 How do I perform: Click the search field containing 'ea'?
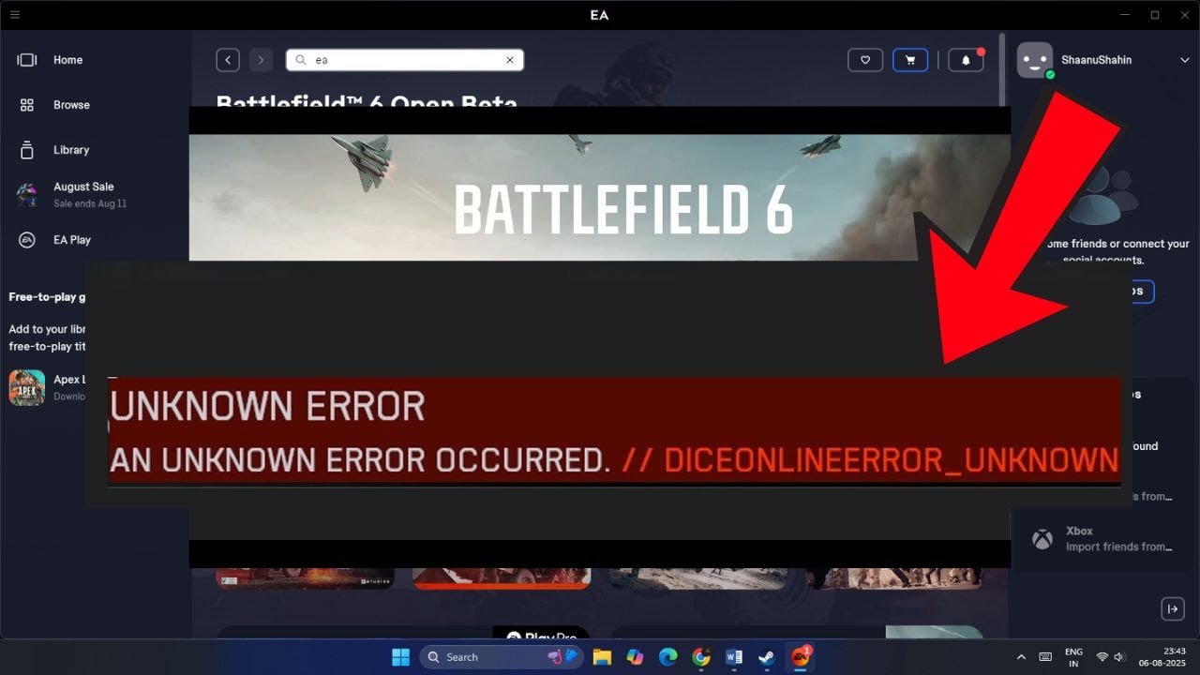405,60
